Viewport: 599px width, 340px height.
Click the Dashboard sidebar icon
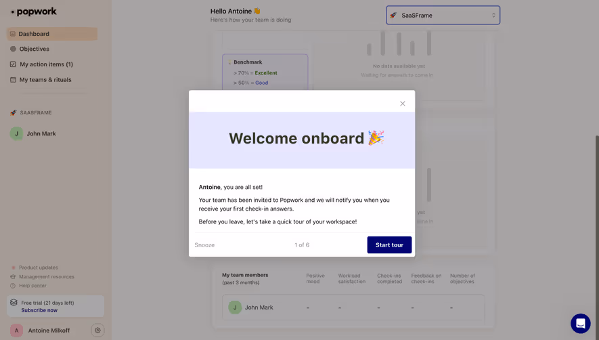(x=13, y=34)
